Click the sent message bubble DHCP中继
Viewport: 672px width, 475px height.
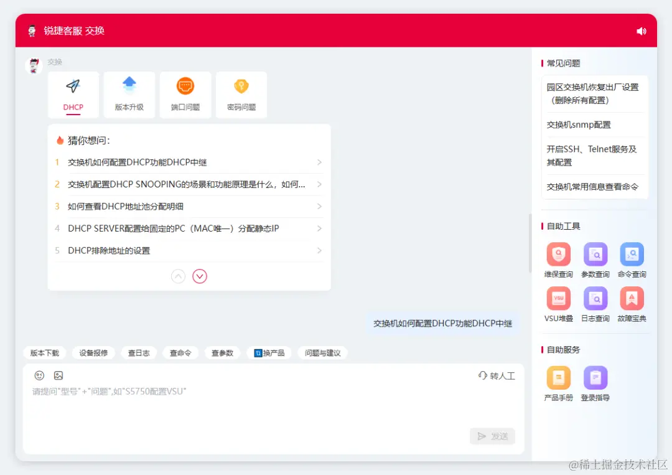coord(443,323)
